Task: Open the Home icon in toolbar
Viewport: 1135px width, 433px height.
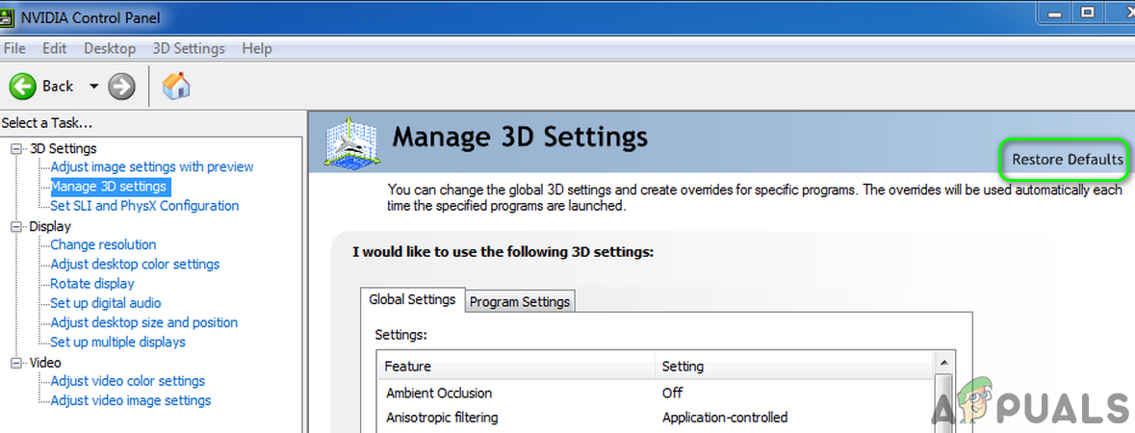Action: pyautogui.click(x=176, y=87)
